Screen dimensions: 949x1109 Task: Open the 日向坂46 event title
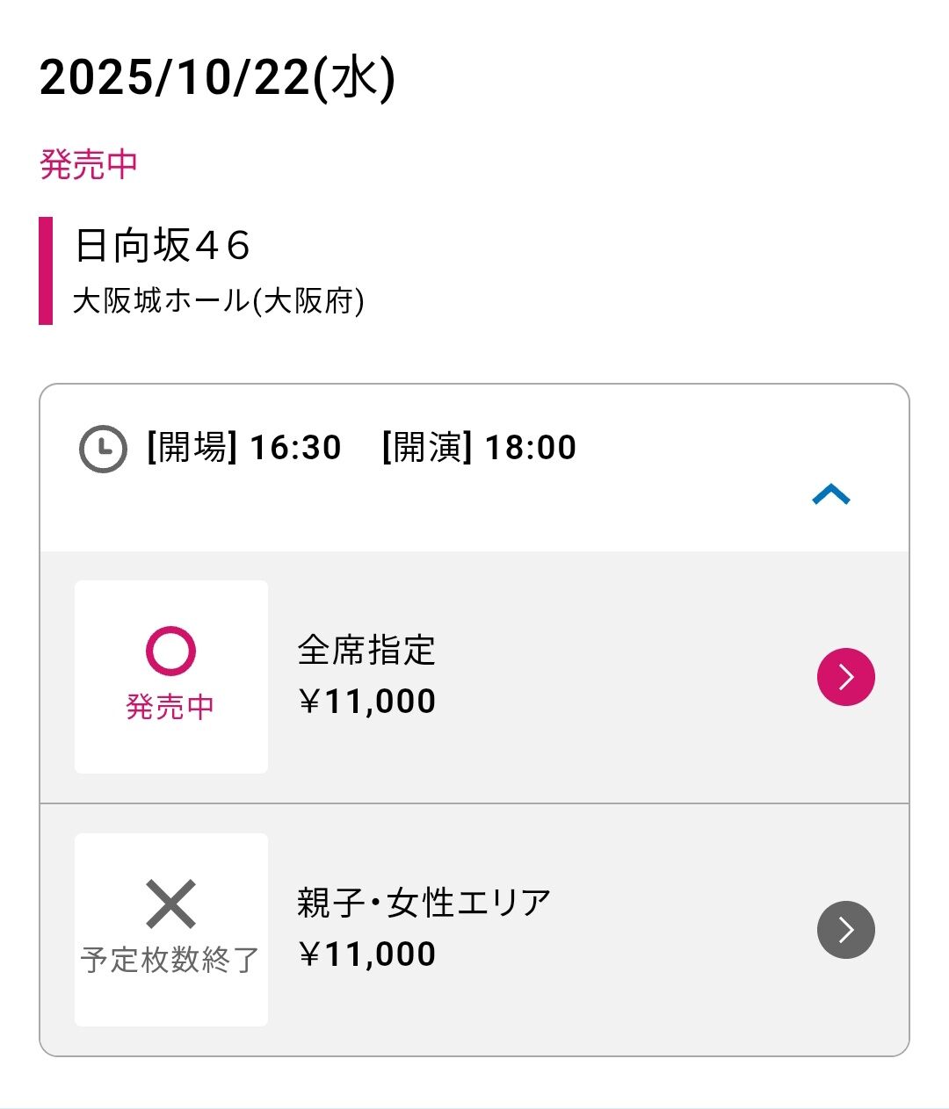coord(163,245)
